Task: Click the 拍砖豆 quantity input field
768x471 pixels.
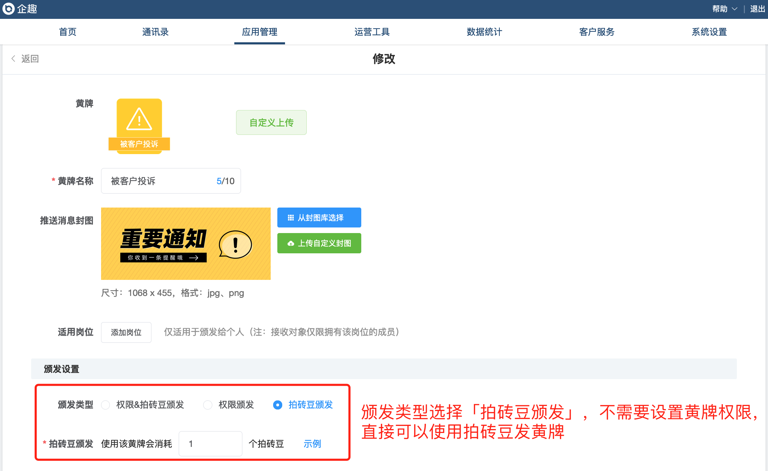Action: 211,444
